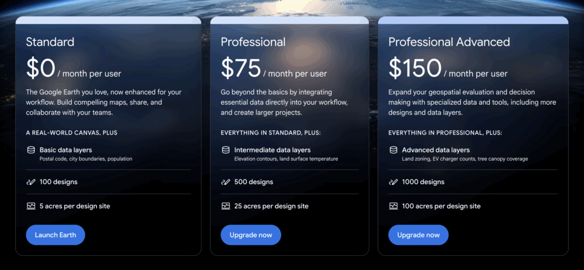Screen dimensions: 584x270
Task: Click the area icon beside 5 acres
Action: (x=31, y=206)
